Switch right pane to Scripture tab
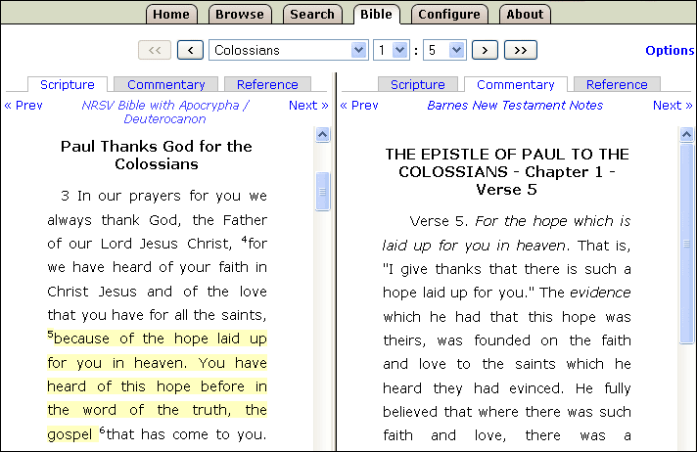This screenshot has width=697, height=452. (417, 84)
